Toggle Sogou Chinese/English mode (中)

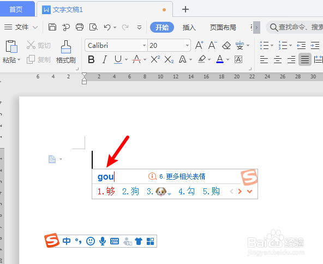67,241
